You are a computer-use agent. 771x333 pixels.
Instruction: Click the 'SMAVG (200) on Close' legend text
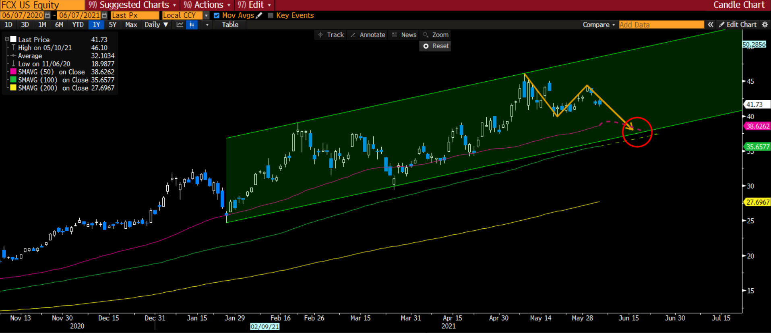[53, 88]
